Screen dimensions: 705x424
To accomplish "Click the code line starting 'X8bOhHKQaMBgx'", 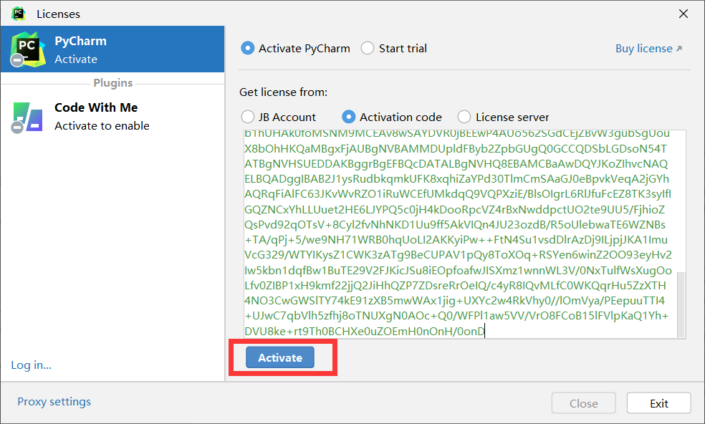I will [x=456, y=148].
